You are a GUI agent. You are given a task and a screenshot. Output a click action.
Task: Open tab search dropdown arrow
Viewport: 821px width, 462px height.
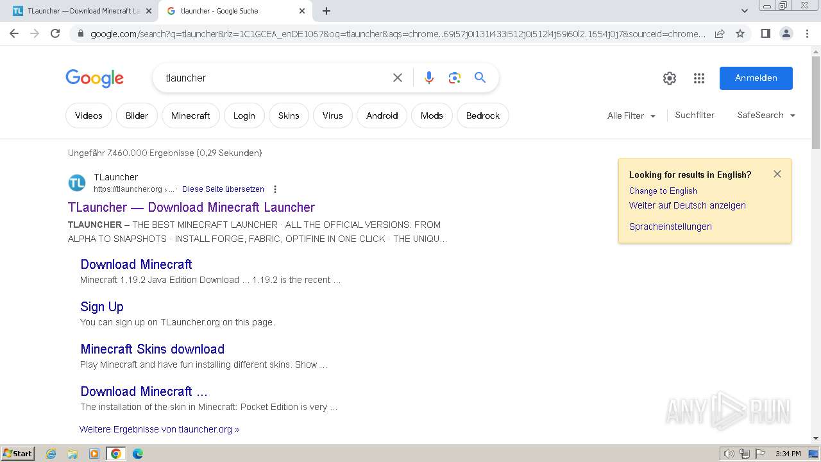point(744,11)
